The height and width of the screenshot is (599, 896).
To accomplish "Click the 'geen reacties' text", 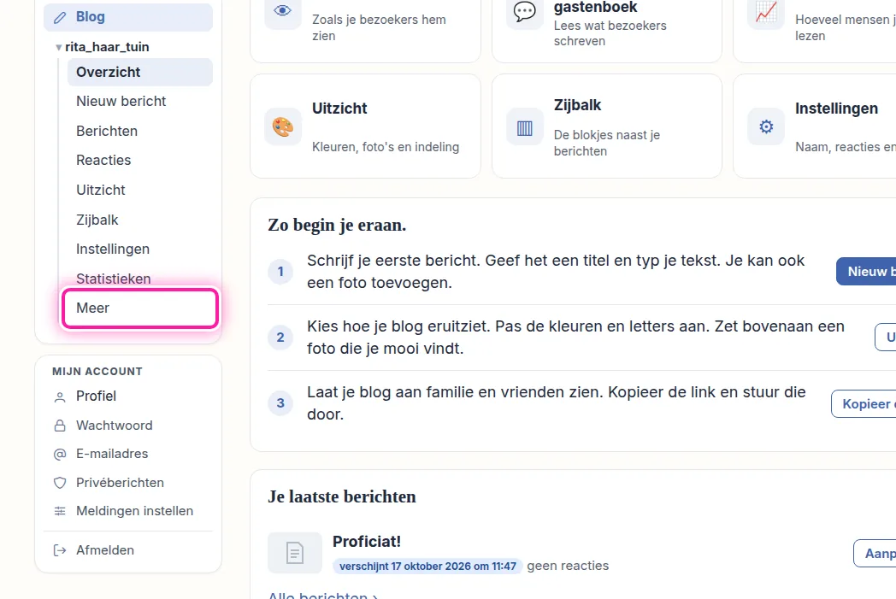I will (568, 566).
